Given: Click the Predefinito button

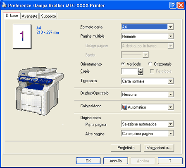Looking at the screenshot, I should [126, 148].
